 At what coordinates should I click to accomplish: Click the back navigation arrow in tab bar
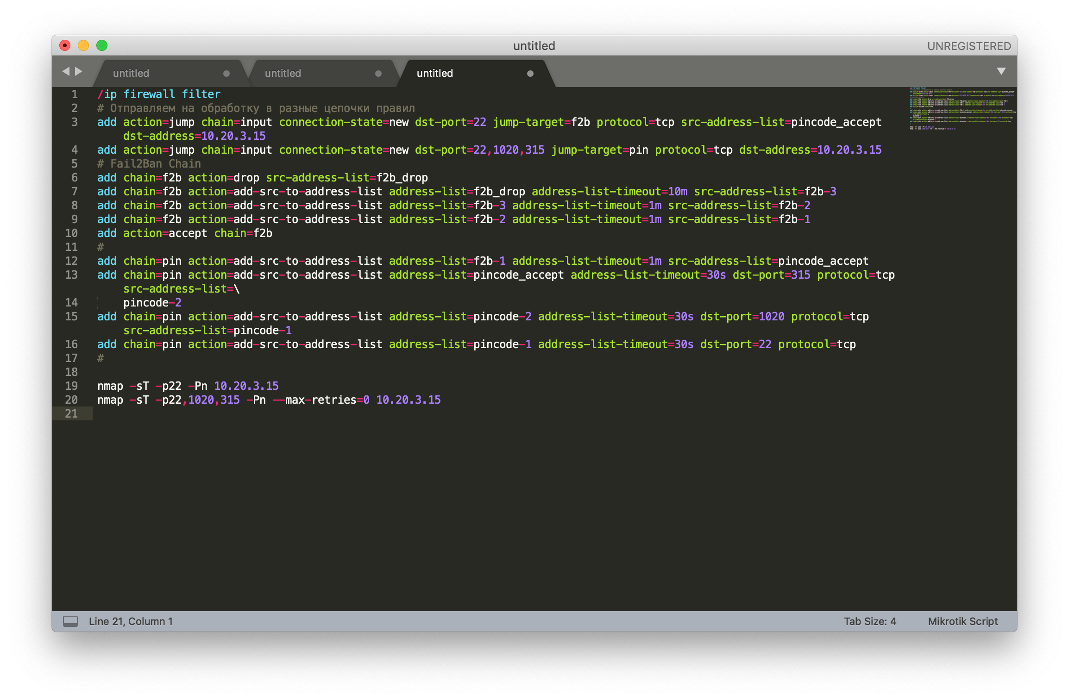click(66, 71)
